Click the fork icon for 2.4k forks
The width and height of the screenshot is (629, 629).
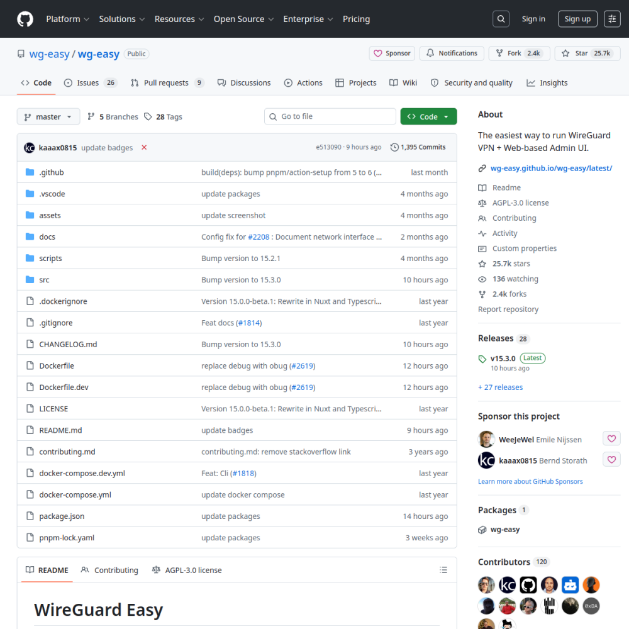[482, 294]
